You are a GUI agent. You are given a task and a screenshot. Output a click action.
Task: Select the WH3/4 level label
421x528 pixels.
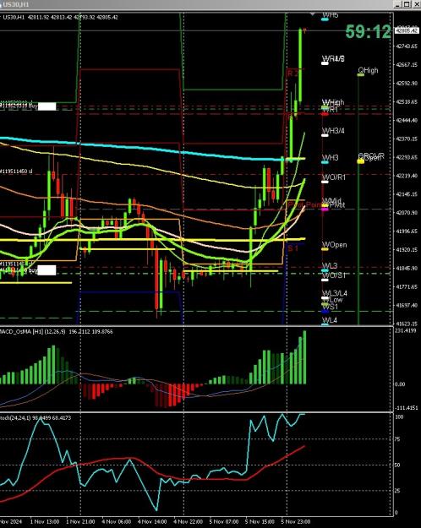coord(333,131)
